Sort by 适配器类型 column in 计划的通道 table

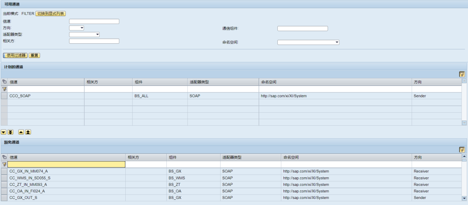(x=223, y=82)
